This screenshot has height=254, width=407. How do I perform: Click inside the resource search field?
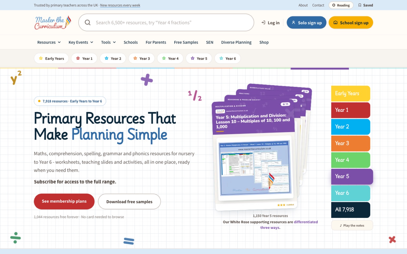(166, 23)
